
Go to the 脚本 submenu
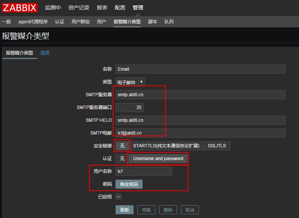coord(153,21)
